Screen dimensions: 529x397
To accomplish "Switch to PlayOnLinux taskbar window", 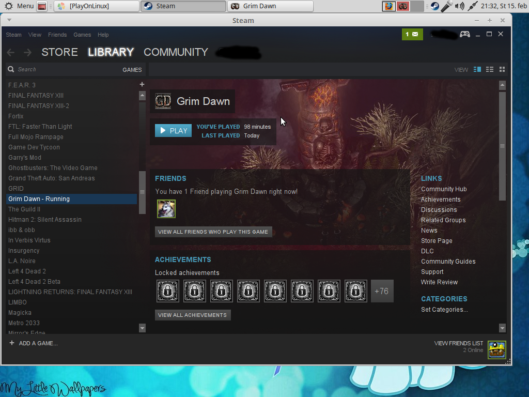I will 97,6.
